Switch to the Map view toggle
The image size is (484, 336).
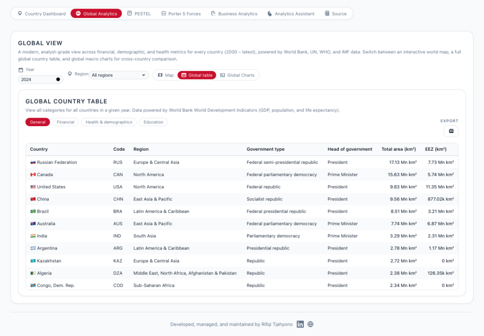tap(165, 75)
